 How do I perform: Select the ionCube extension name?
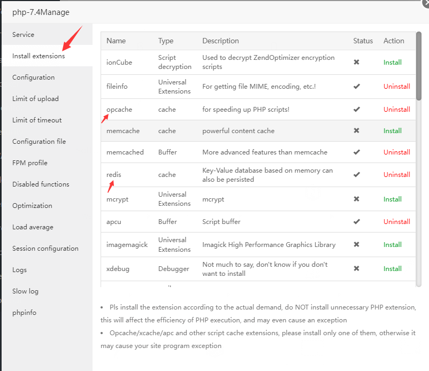(119, 63)
